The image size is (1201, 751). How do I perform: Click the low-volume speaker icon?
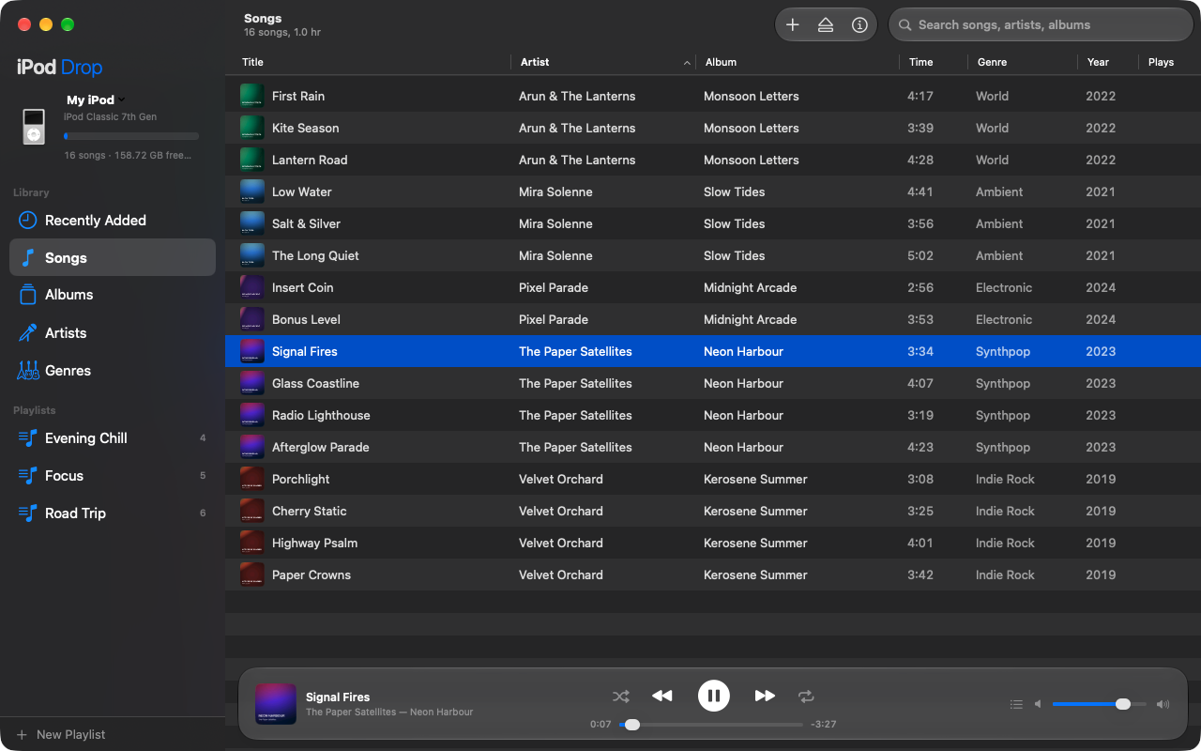[1039, 704]
